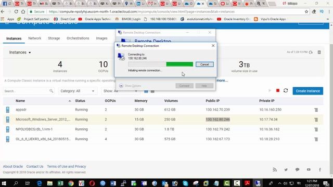Open Microsoft_Windows_Server_2012 row actions menu icon
This screenshot has height=187, width=333.
316,119
